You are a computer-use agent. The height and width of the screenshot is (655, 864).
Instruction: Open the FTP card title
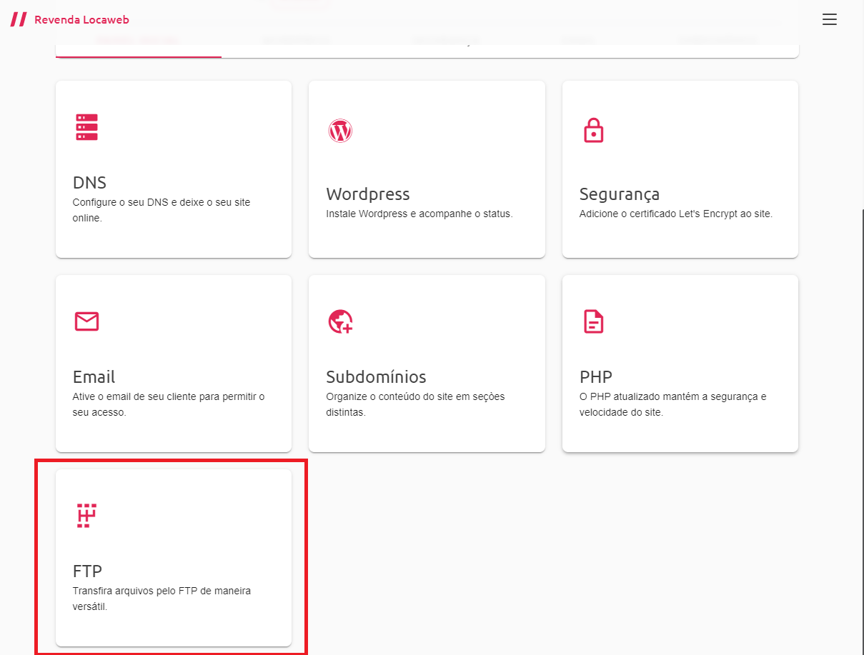pyautogui.click(x=87, y=571)
